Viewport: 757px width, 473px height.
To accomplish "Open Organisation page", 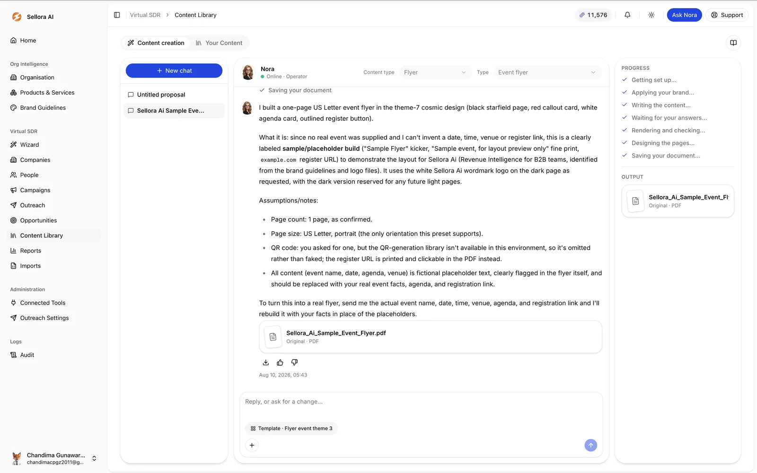I will (54, 78).
